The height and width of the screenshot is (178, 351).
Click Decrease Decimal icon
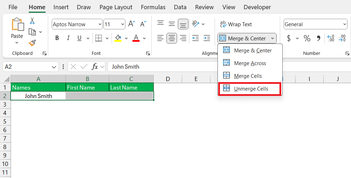click(x=342, y=38)
